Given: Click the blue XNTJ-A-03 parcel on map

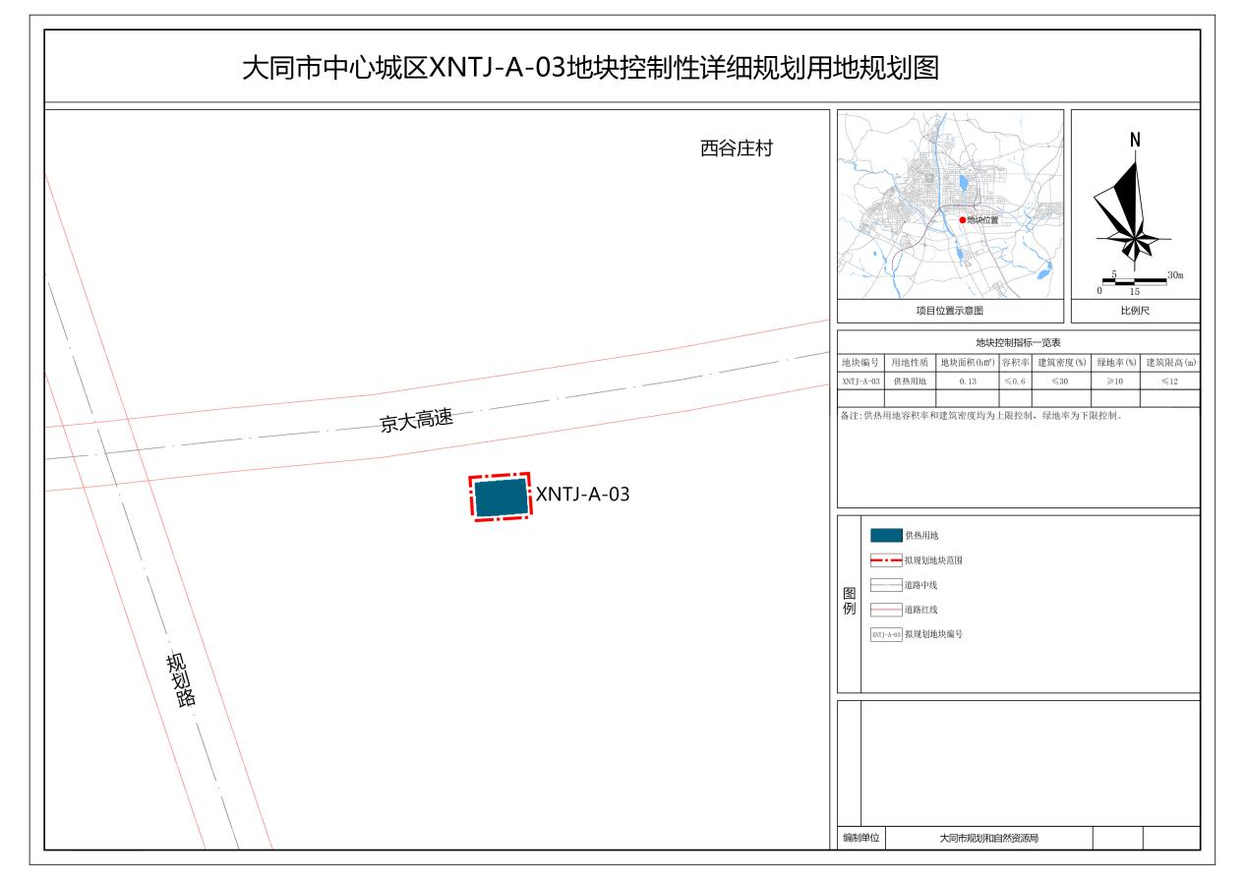Looking at the screenshot, I should tap(501, 497).
